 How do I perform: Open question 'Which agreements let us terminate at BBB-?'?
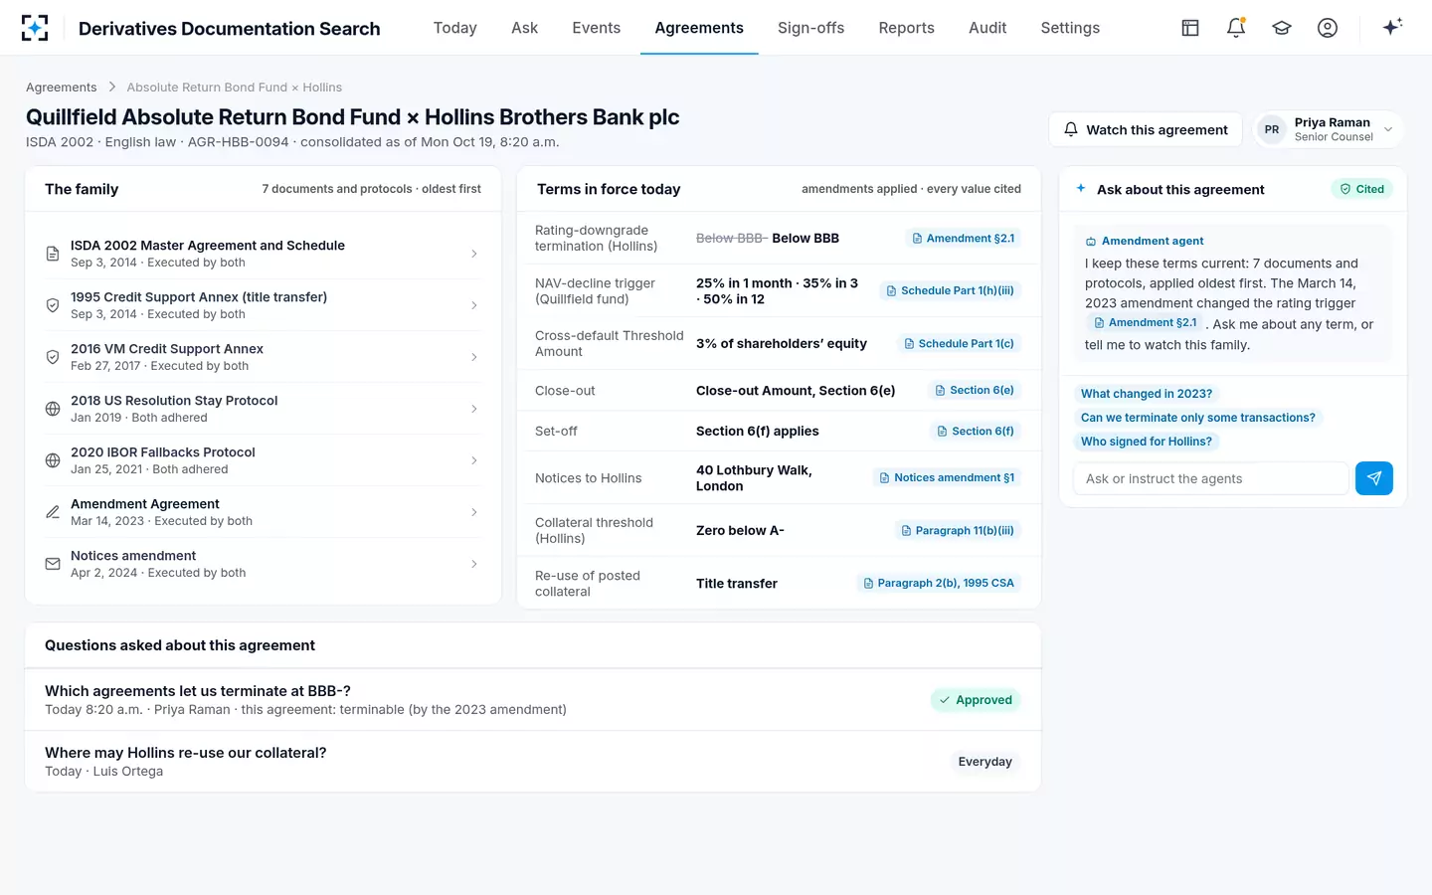tap(533, 700)
